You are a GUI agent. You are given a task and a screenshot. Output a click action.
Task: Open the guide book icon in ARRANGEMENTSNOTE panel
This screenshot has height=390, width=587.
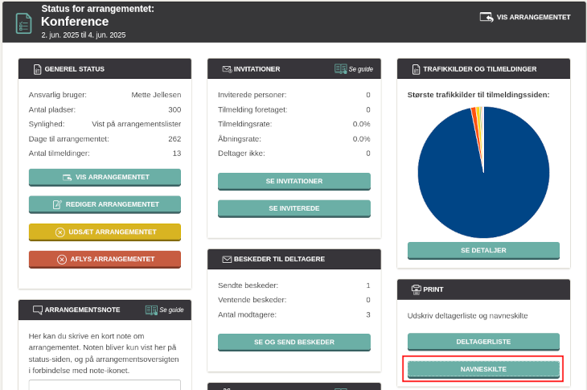[x=152, y=310]
